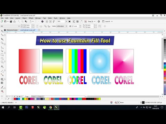Click the nudge distance field
Image resolution: width=166 pixels, height=124 pixels.
click(75, 26)
